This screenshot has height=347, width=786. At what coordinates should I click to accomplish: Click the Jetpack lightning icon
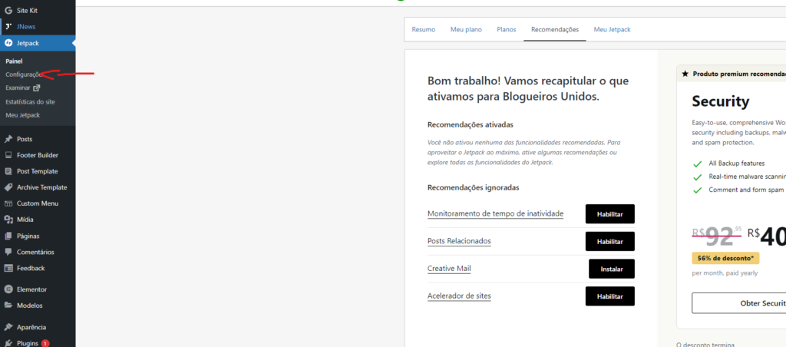pyautogui.click(x=8, y=43)
